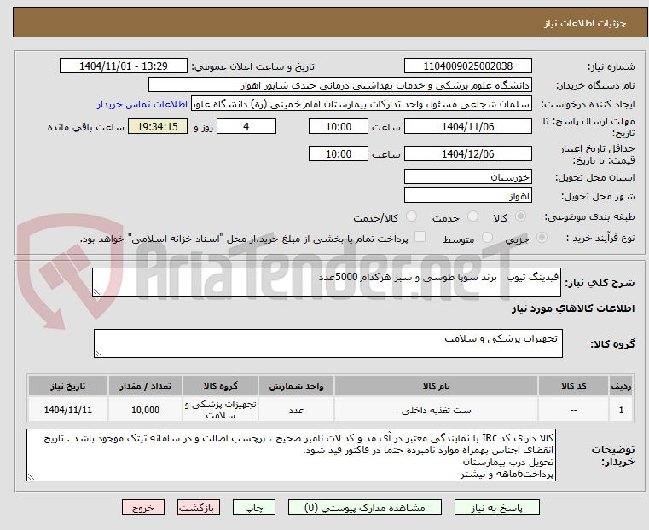The height and width of the screenshot is (530, 649).
Task: Click the واحد شمارش column header
Action: [296, 386]
